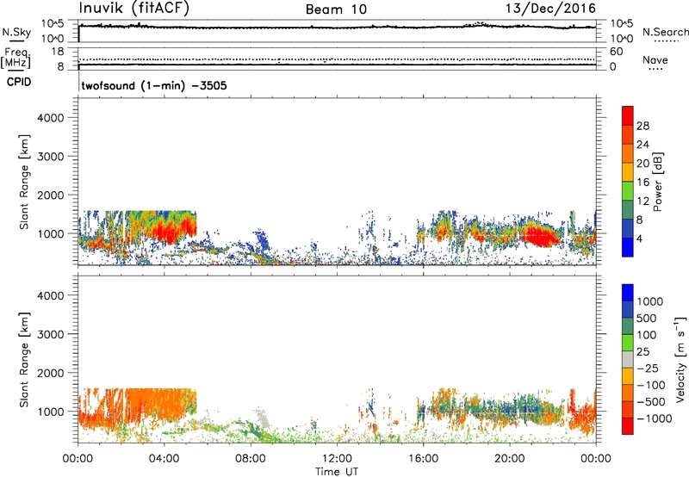Click the '20:00' time axis label

(509, 459)
